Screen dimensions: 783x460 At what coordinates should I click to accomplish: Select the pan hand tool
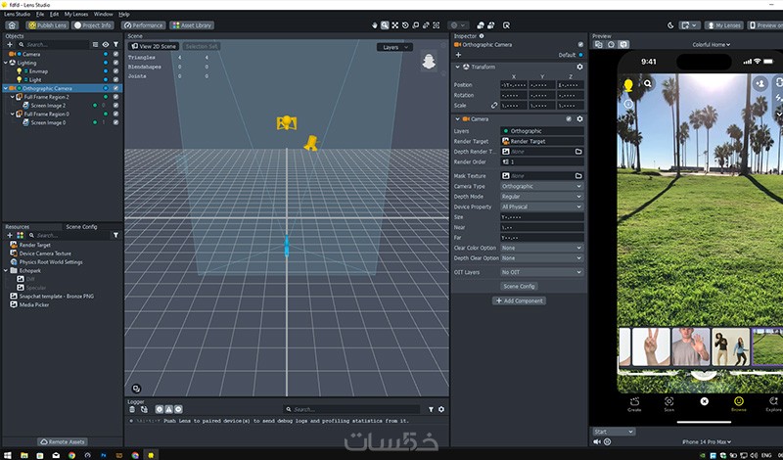[375, 25]
